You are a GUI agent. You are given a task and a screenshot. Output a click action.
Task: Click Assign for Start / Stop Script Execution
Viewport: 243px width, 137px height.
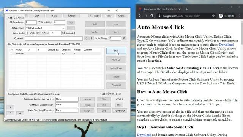(x=87, y=110)
